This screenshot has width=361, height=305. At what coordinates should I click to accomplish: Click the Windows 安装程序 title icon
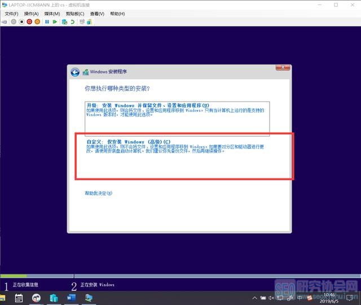click(86, 72)
